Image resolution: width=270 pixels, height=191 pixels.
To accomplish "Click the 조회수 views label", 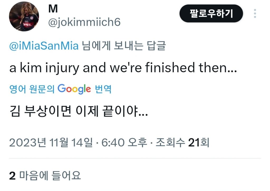I will point(170,143).
